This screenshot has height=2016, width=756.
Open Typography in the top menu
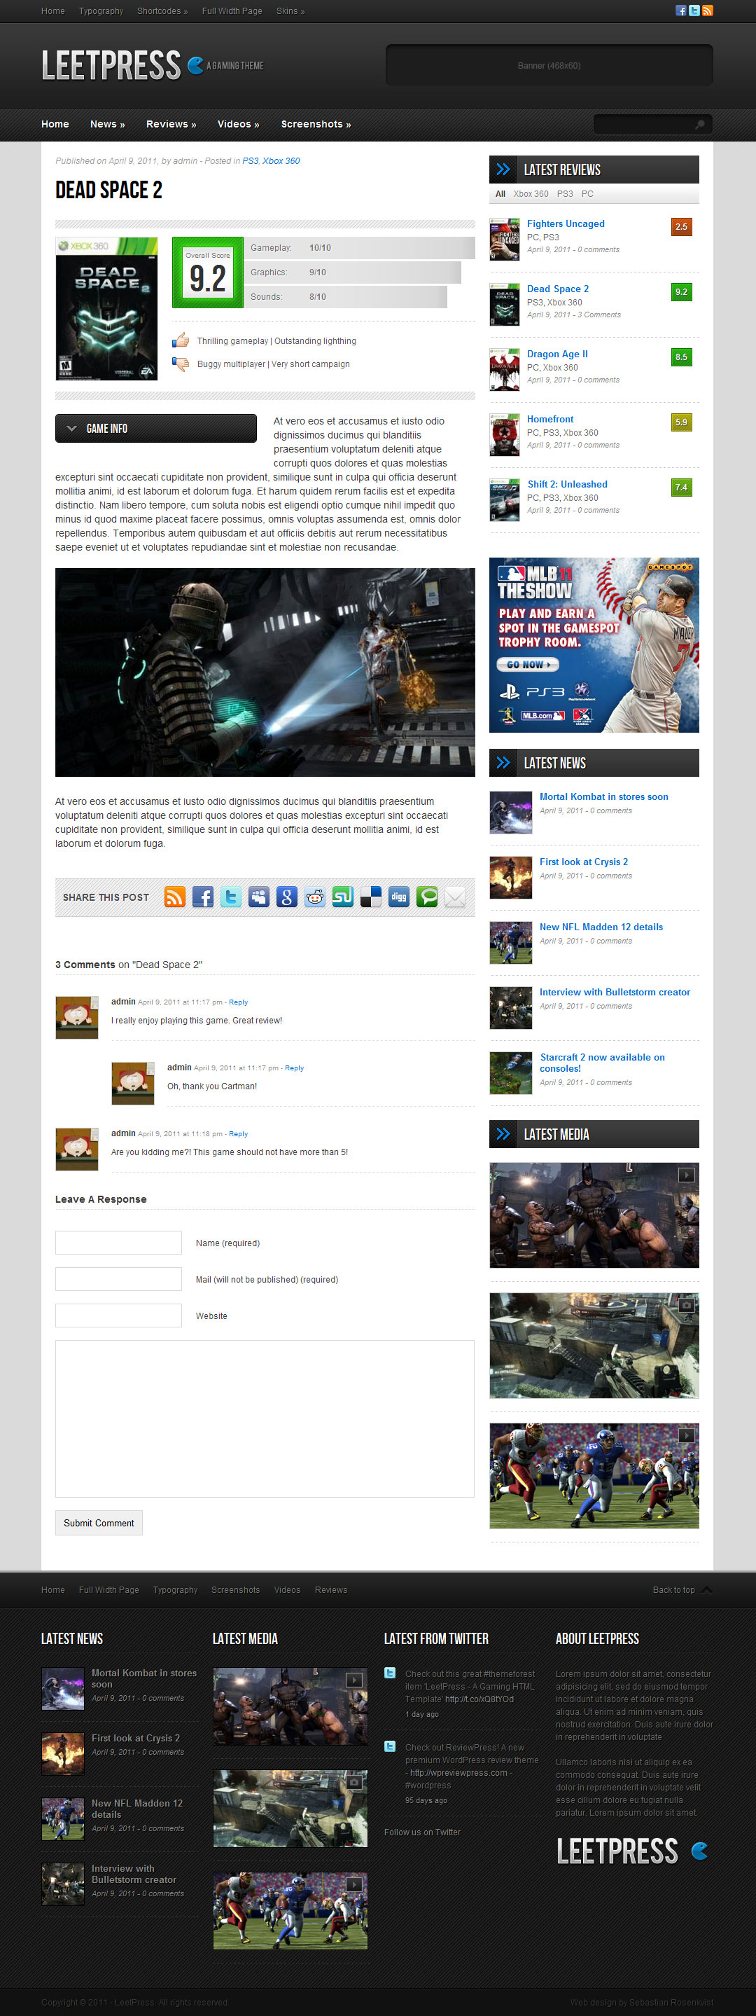[101, 11]
